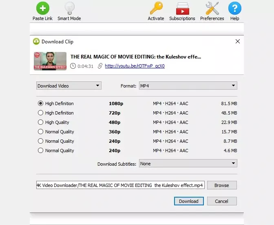Screen dimensions: 274x225
Task: Select Normal Quality 240p 8.7 MB option
Action: (x=40, y=141)
